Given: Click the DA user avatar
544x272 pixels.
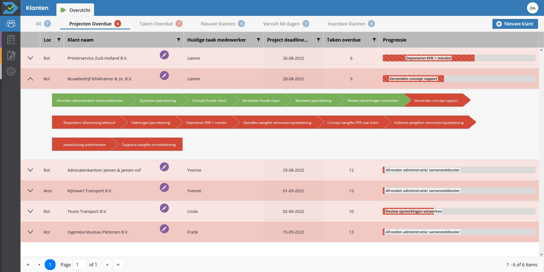Looking at the screenshot, I should [532, 8].
